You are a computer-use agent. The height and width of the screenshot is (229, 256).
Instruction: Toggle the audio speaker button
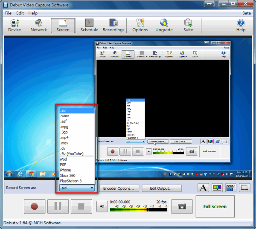click(x=102, y=206)
